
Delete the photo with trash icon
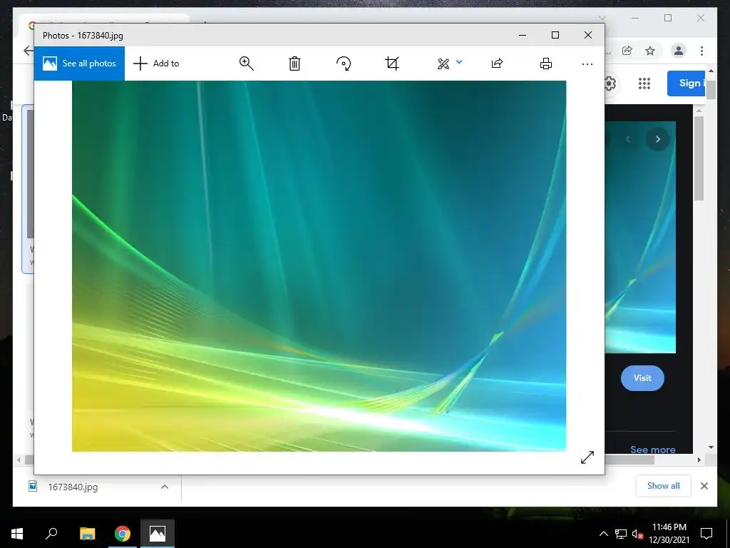(x=294, y=64)
